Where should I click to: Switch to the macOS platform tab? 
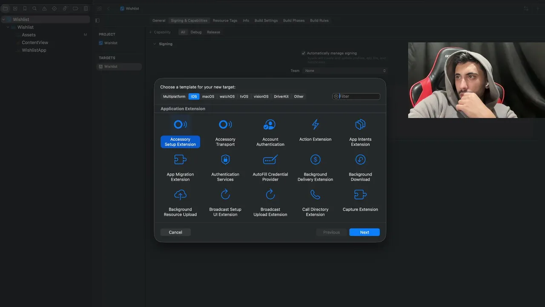[208, 96]
